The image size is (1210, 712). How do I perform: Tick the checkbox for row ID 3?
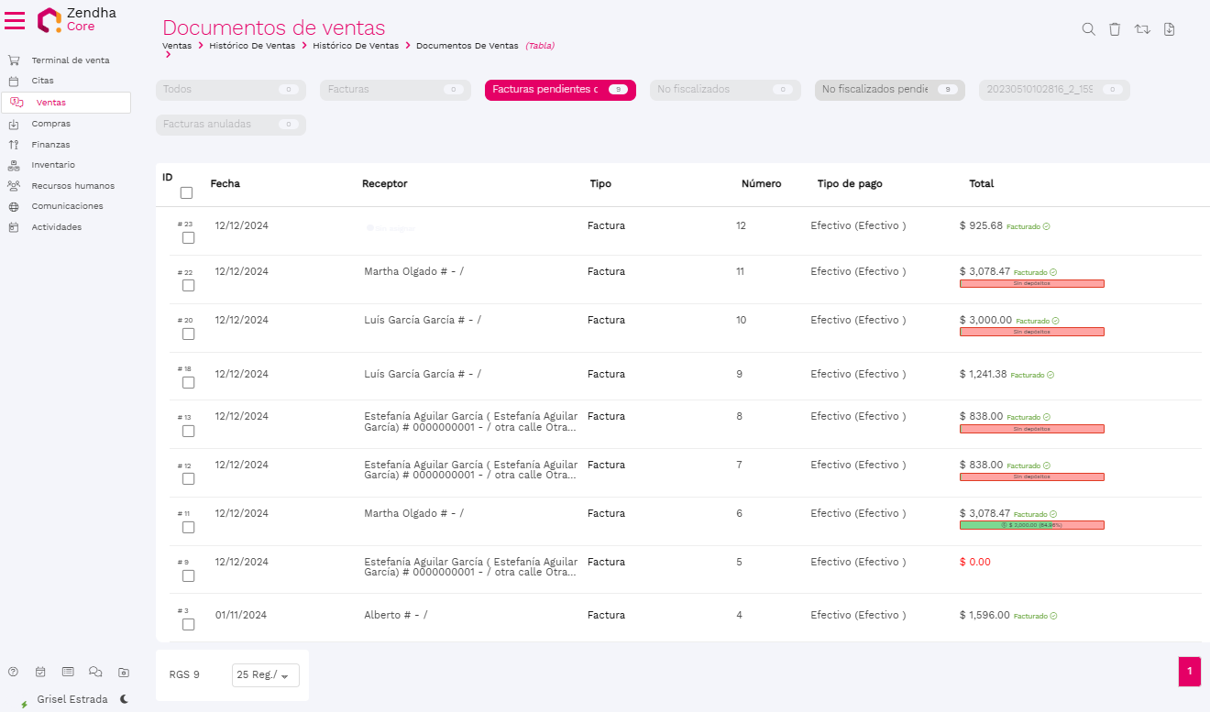[x=188, y=624]
